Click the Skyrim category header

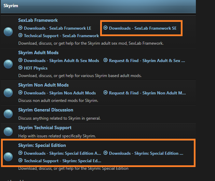pos(98,6)
